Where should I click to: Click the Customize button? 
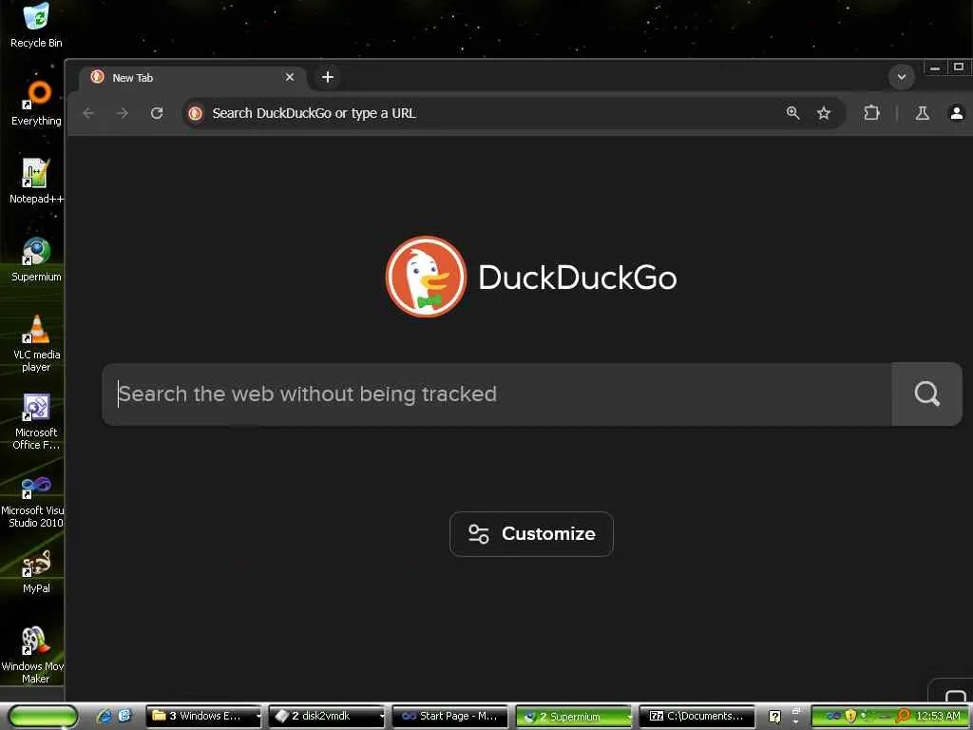531,534
